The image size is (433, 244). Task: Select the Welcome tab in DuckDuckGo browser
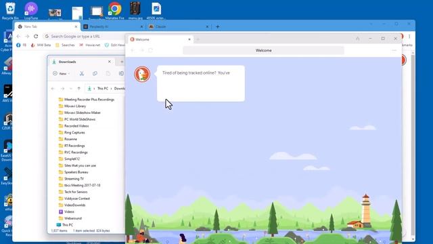160,39
